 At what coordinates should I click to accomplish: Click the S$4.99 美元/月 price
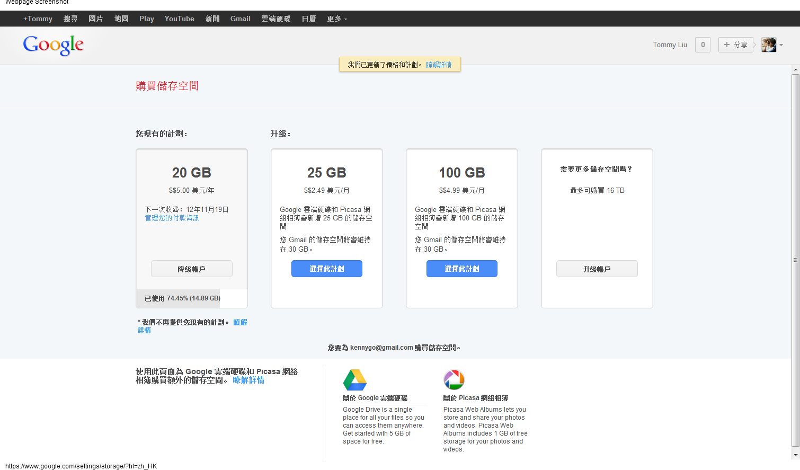[x=462, y=190]
